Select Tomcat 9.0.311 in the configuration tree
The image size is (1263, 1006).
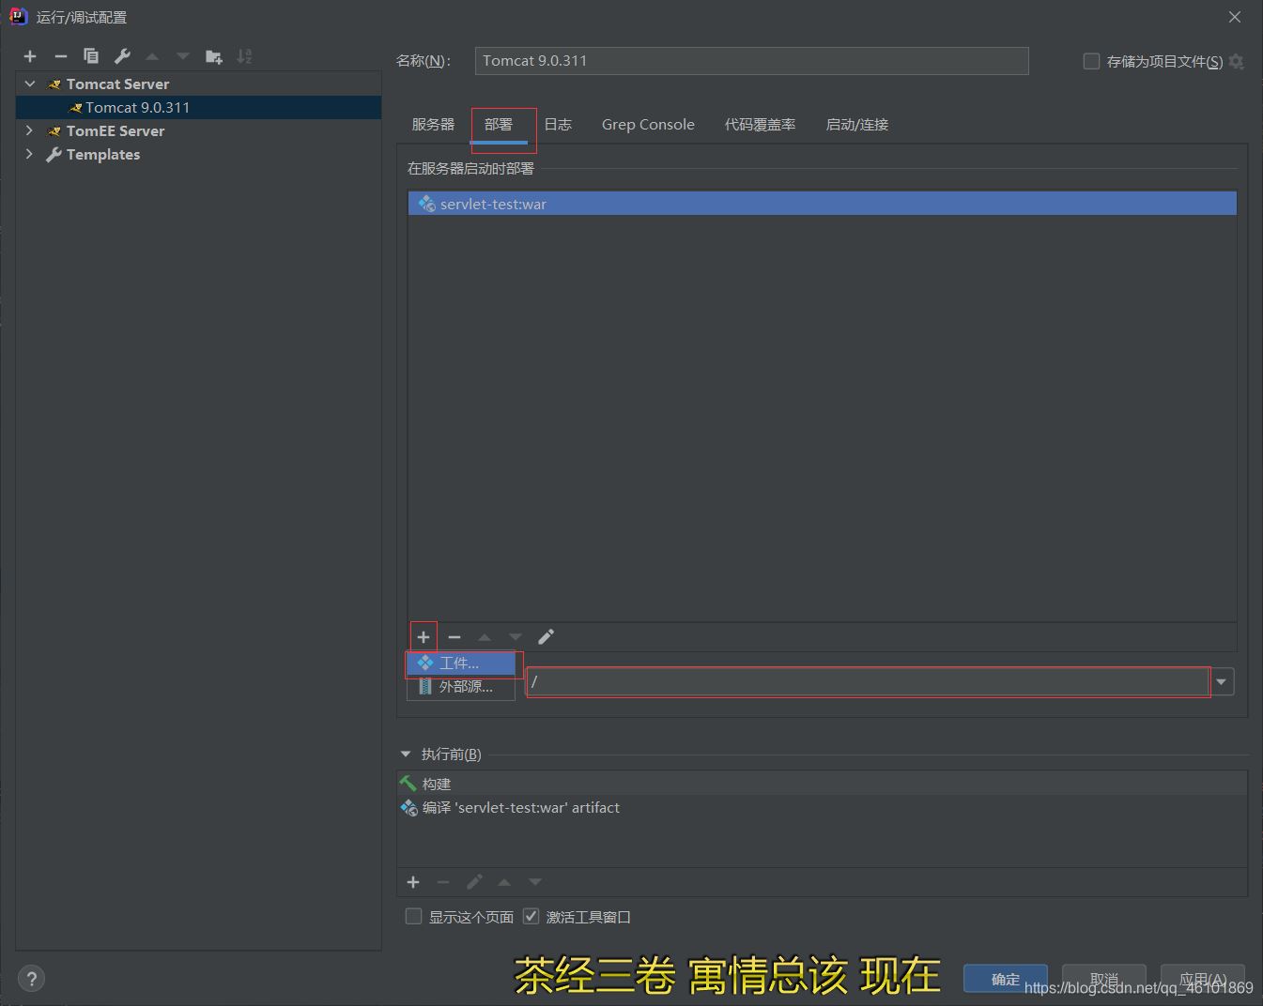[x=137, y=107]
